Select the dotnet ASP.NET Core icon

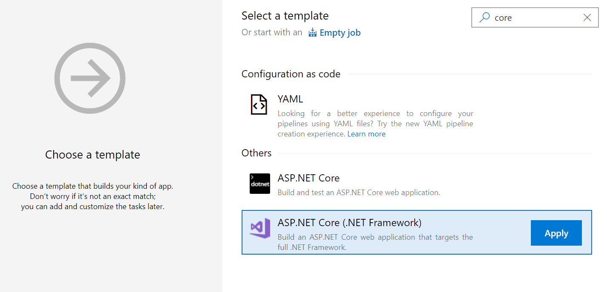pyautogui.click(x=260, y=184)
